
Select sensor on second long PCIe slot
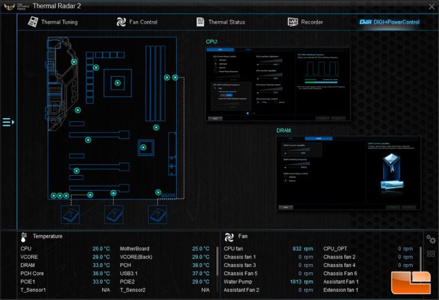coord(76,171)
